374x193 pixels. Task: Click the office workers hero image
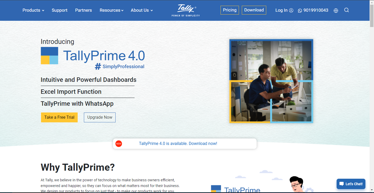(271, 81)
